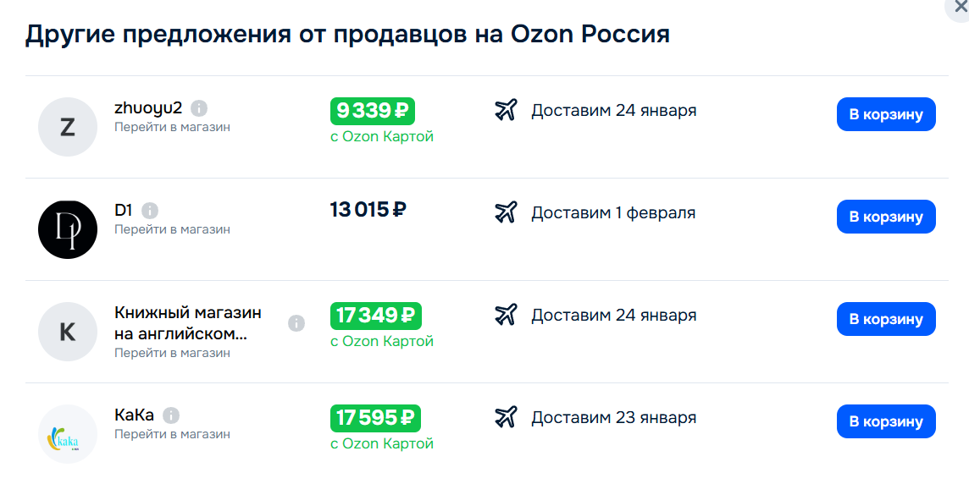Click info icon next to KaKa
Screen dimensions: 969x495
tap(171, 415)
